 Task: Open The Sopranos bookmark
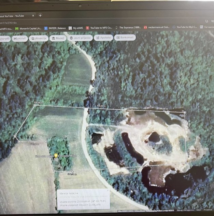click(127, 28)
